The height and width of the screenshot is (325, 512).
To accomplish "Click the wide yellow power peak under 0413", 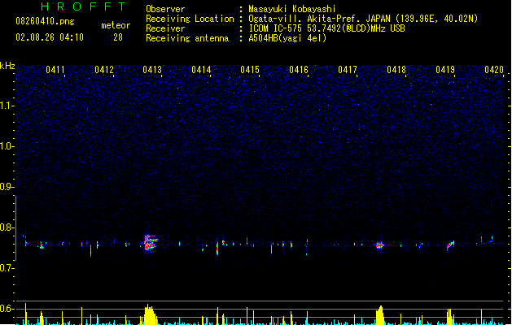I will pos(150,315).
